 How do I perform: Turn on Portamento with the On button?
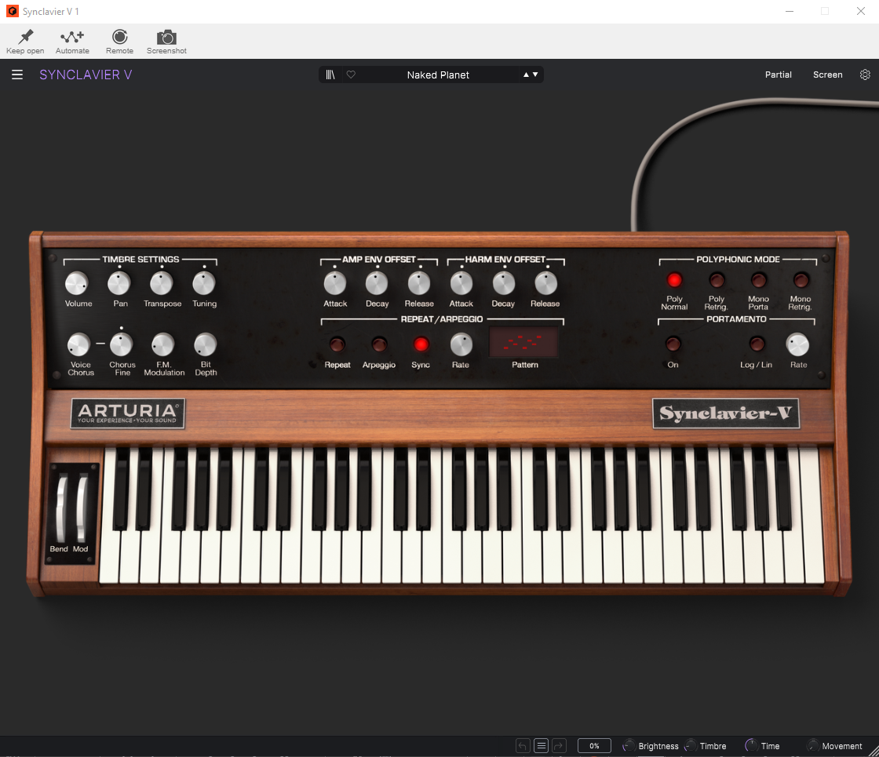[673, 343]
